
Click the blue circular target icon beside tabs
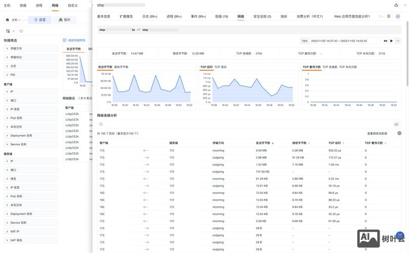[x=398, y=16]
